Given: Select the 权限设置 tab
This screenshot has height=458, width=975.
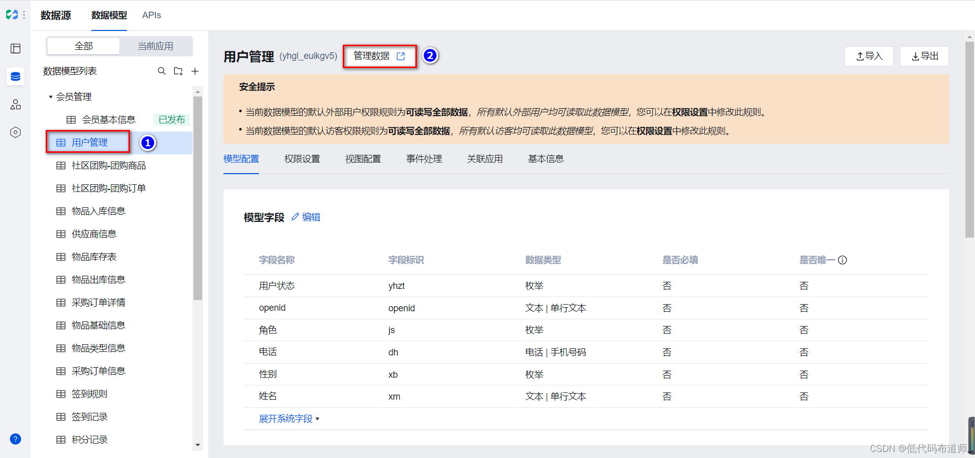Looking at the screenshot, I should click(x=302, y=159).
